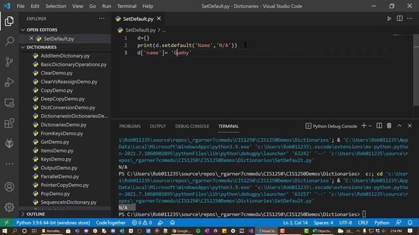This screenshot has width=419, height=235.
Task: Click Ln 3, Col 14 cursor position
Action: [x=295, y=223]
